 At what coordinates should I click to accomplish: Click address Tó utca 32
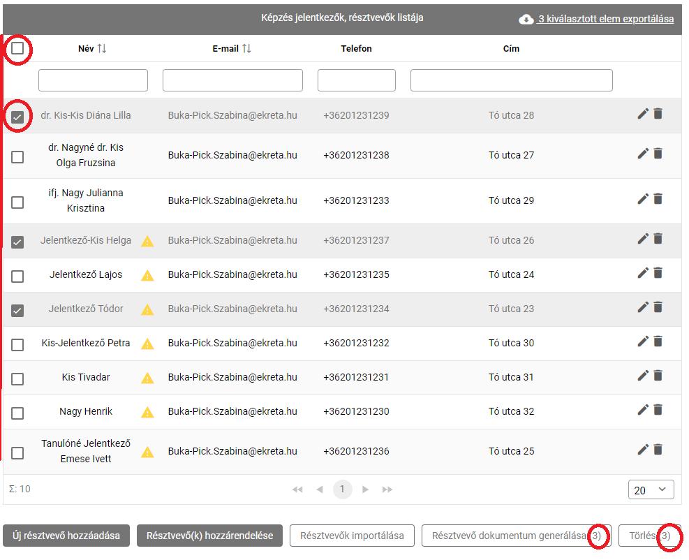tap(512, 411)
